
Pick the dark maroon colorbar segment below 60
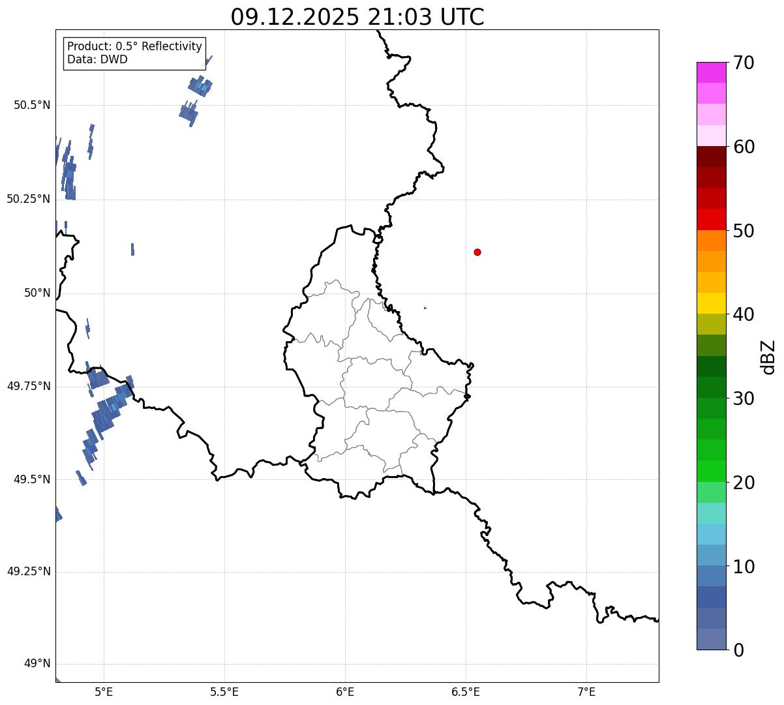pos(711,157)
